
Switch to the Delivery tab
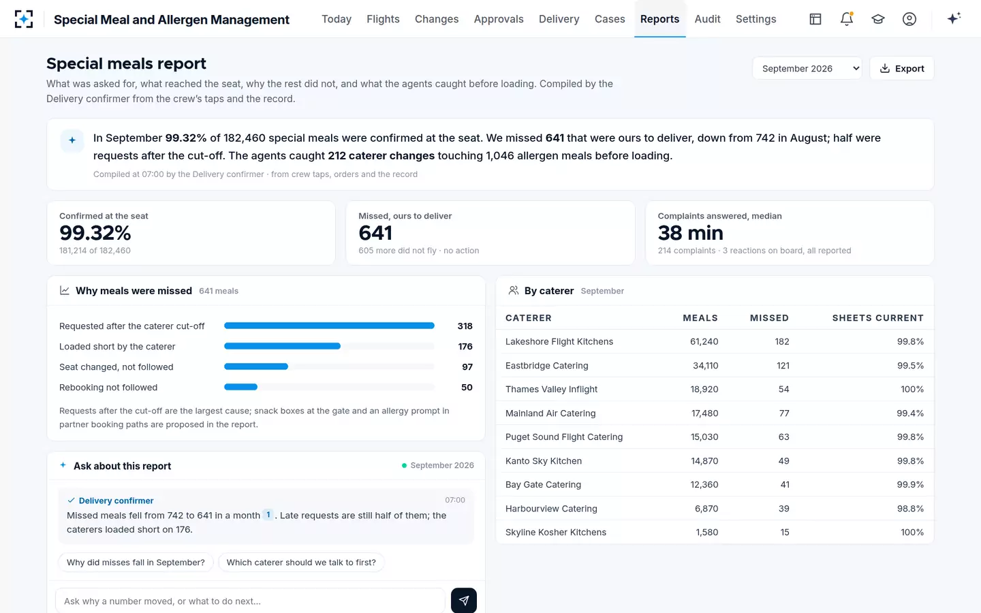tap(559, 19)
